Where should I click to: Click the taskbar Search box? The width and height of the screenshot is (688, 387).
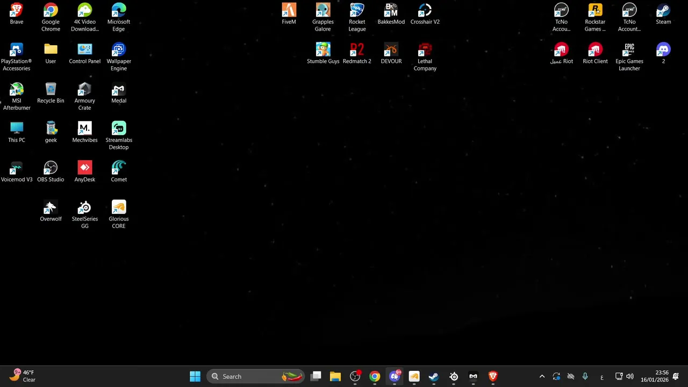pyautogui.click(x=256, y=376)
